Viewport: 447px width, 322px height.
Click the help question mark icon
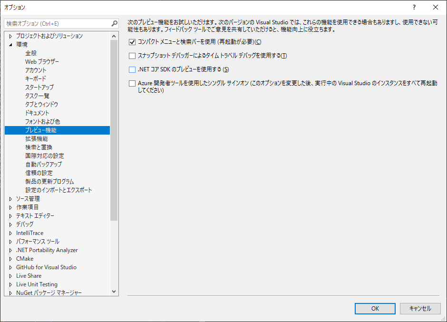(x=414, y=7)
